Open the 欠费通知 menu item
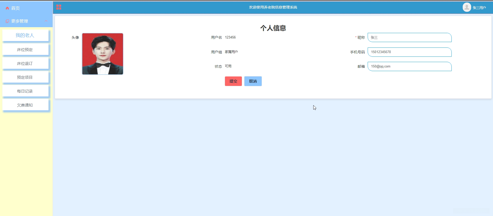The width and height of the screenshot is (493, 216). 25,105
